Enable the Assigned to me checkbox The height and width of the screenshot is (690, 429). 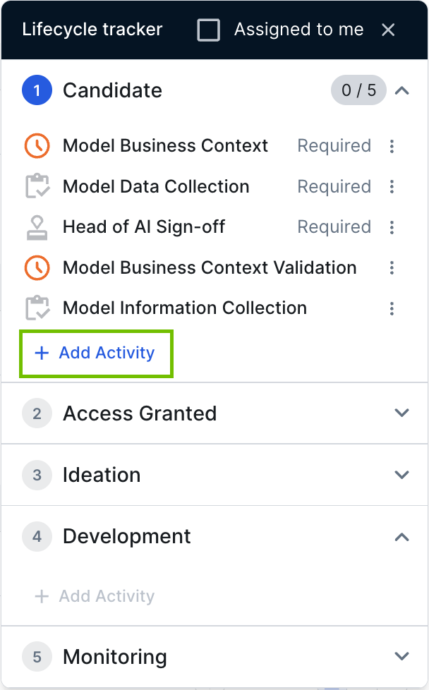coord(208,30)
